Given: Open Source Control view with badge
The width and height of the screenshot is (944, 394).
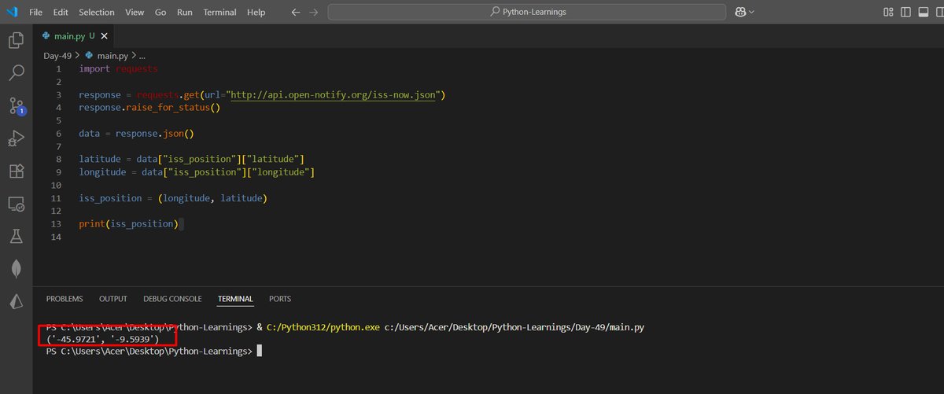Looking at the screenshot, I should 16,106.
